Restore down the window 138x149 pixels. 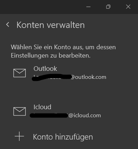click(108, 7)
